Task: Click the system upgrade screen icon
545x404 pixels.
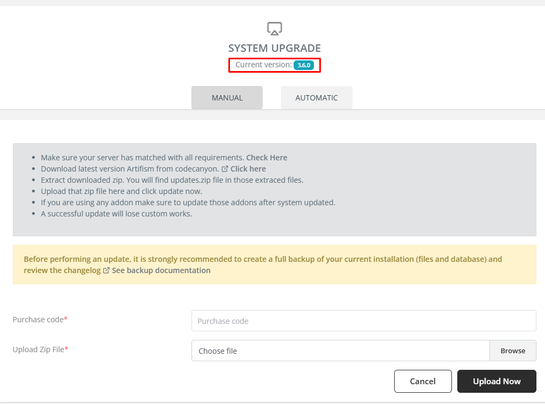Action: click(274, 29)
